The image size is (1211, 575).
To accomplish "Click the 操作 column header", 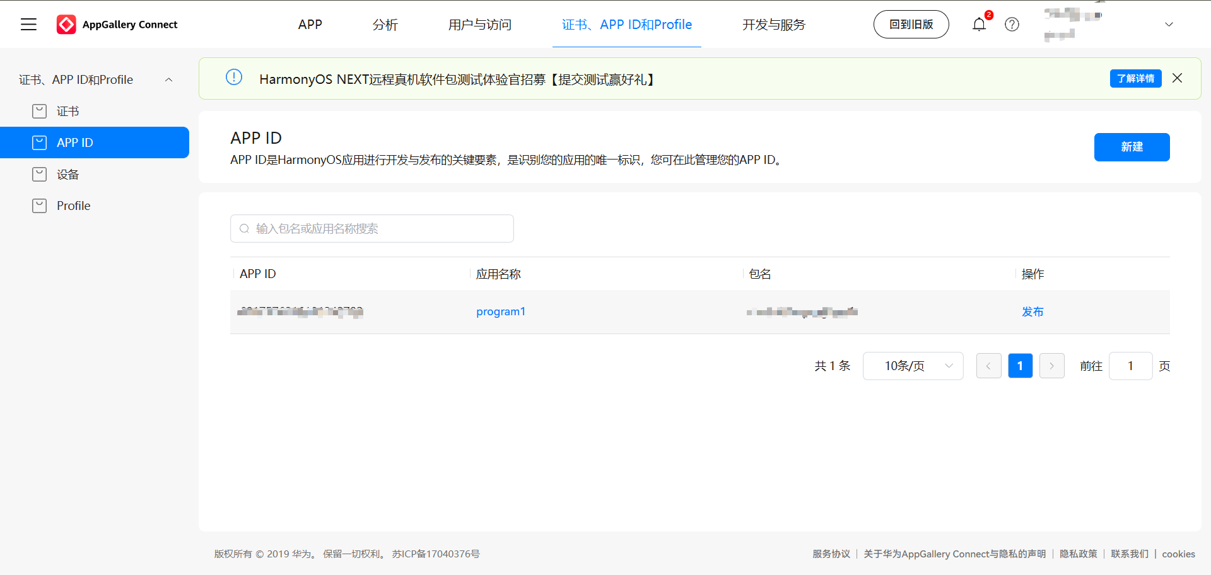I will tap(1033, 274).
